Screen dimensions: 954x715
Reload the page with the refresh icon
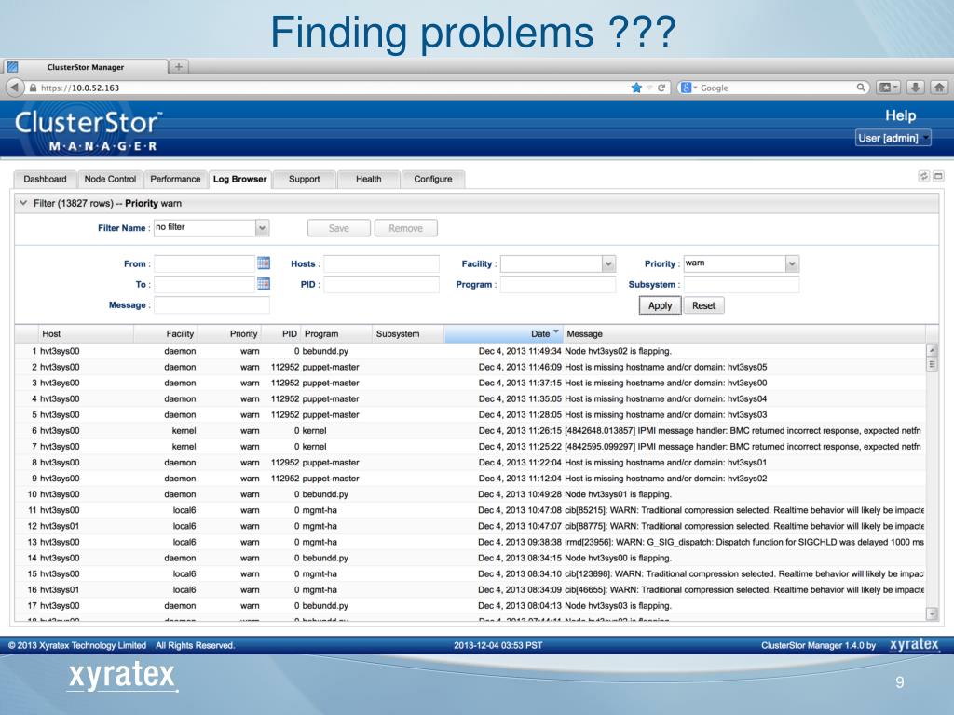coord(661,88)
